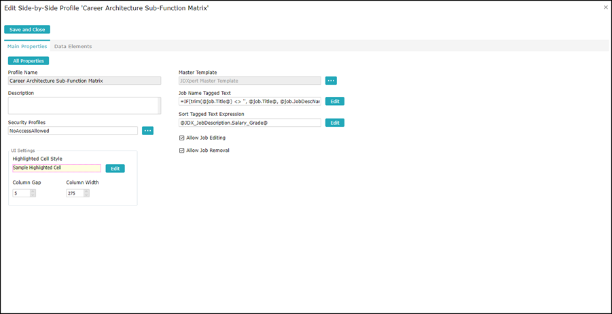Screen dimensions: 612x314
Task: Close the Edit Side-by-Side Profile dialog
Action: point(605,7)
